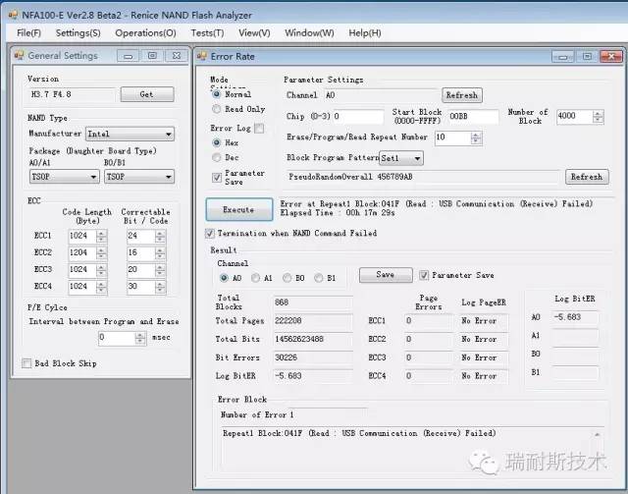The width and height of the screenshot is (628, 494).
Task: Open the Operations(O) menu
Action: pos(145,32)
